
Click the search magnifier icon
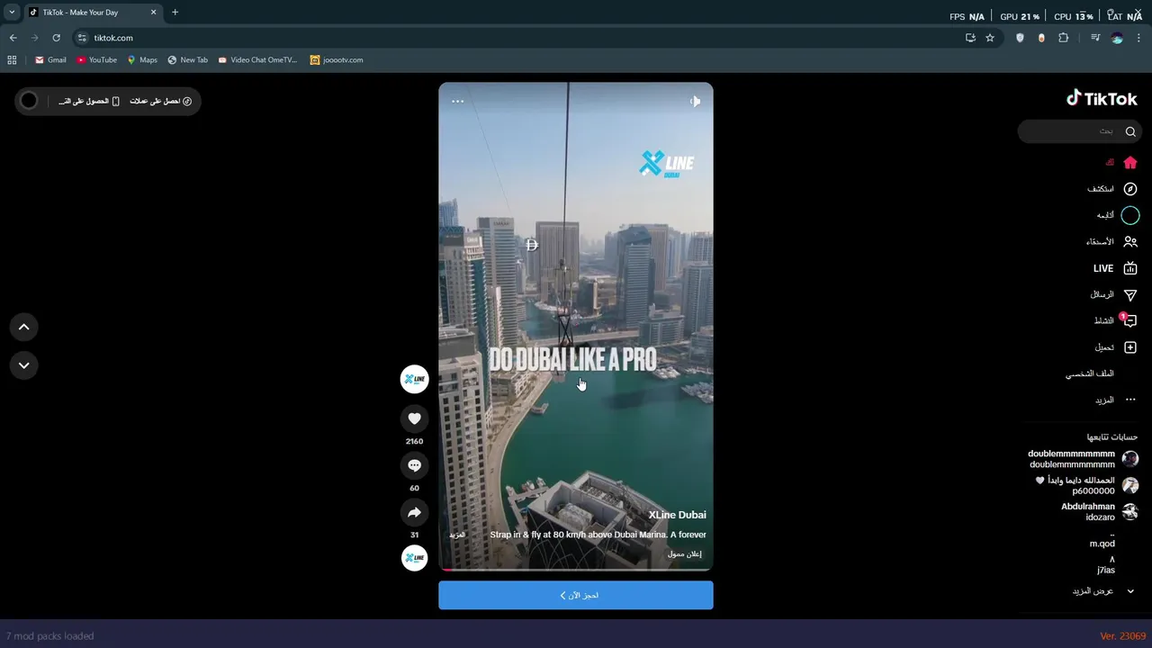[x=1130, y=131]
